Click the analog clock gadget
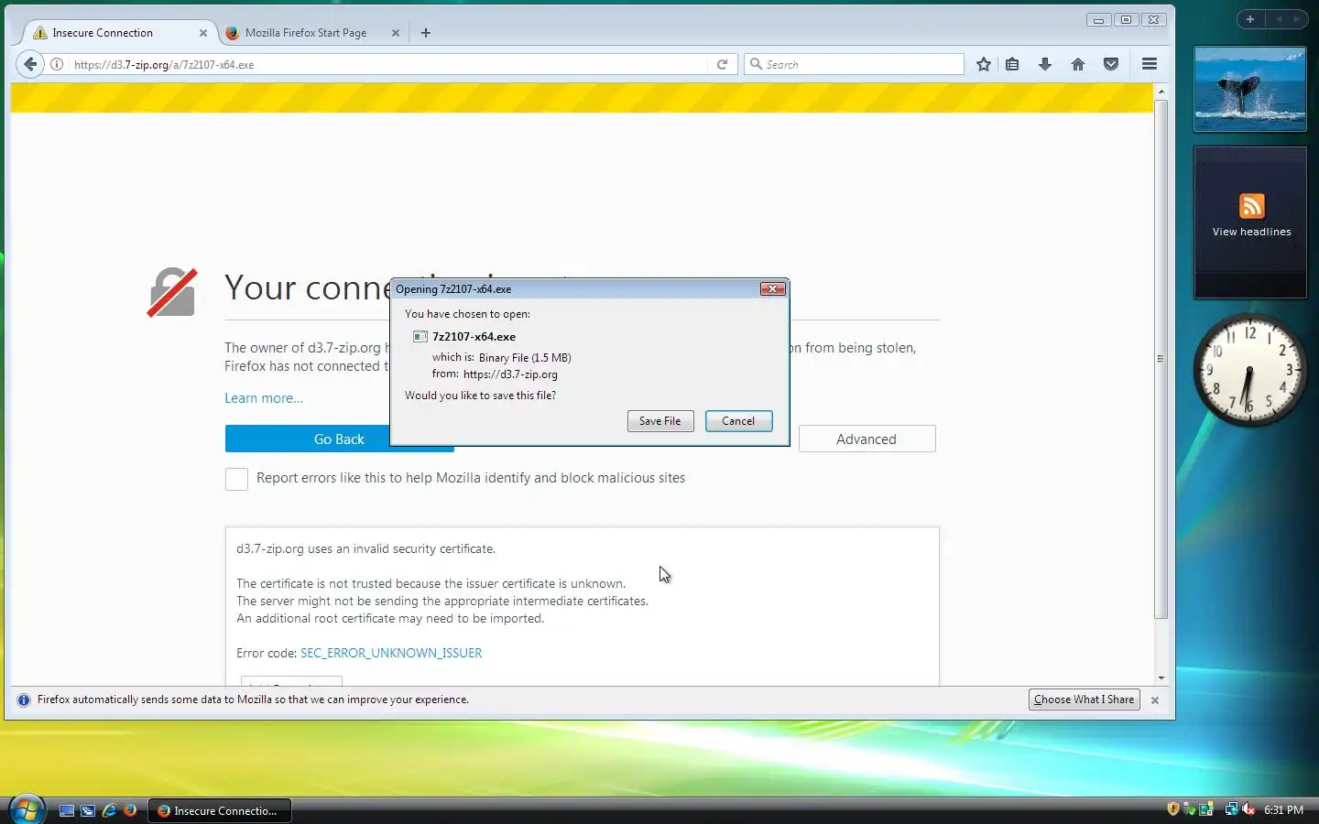The width and height of the screenshot is (1319, 824). tap(1249, 371)
